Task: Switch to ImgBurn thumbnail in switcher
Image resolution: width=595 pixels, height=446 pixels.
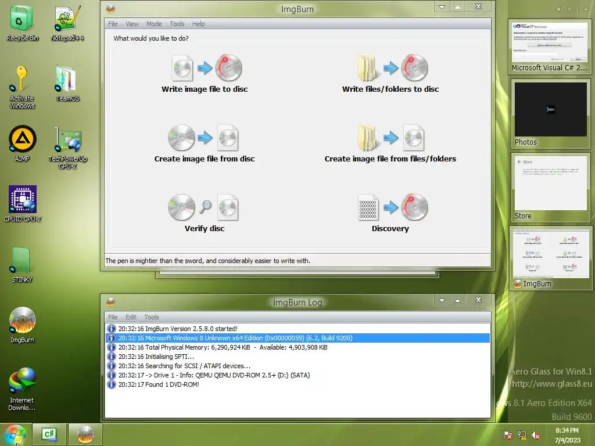Action: [x=550, y=258]
